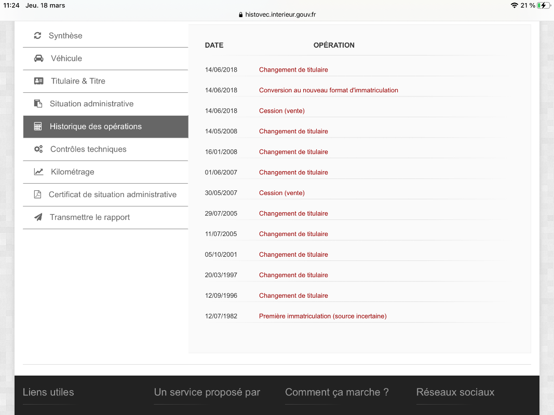Viewport: 554px width, 415px height.
Task: Click the calculator icon for Historique
Action: tap(38, 127)
